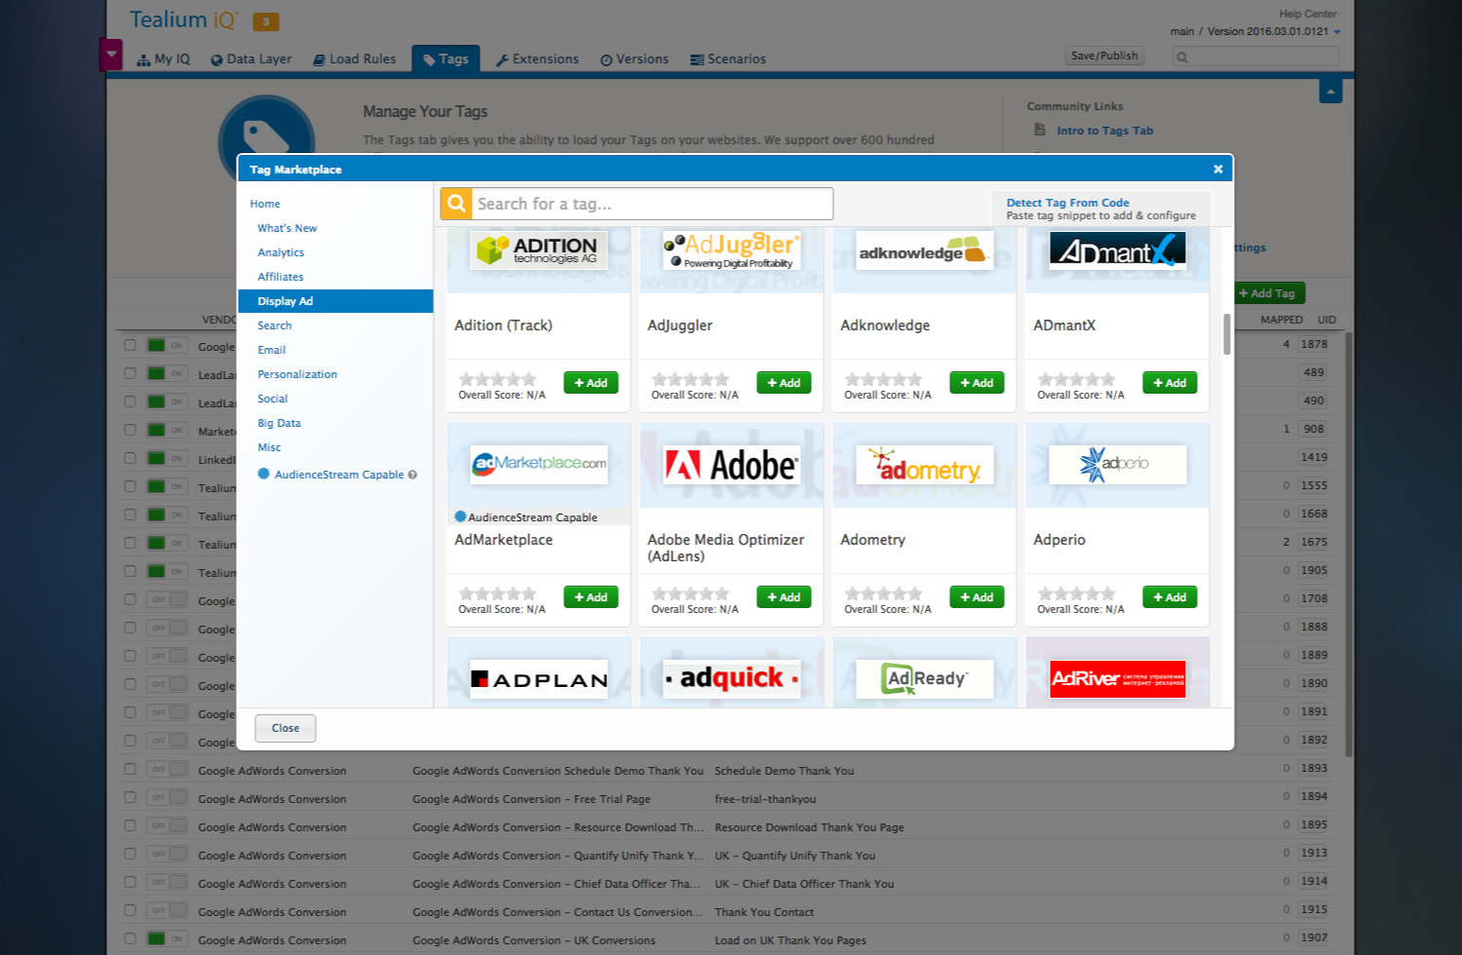Select the Analytics category
Image resolution: width=1462 pixels, height=955 pixels.
281,252
